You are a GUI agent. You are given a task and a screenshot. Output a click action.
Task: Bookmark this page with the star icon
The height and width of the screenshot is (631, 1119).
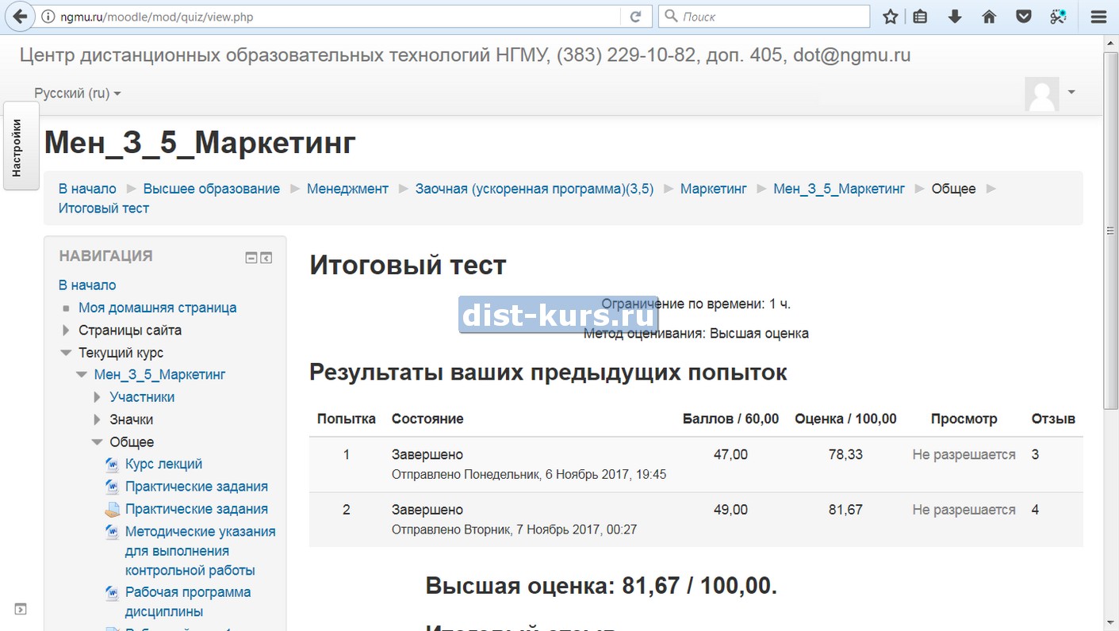coord(891,17)
